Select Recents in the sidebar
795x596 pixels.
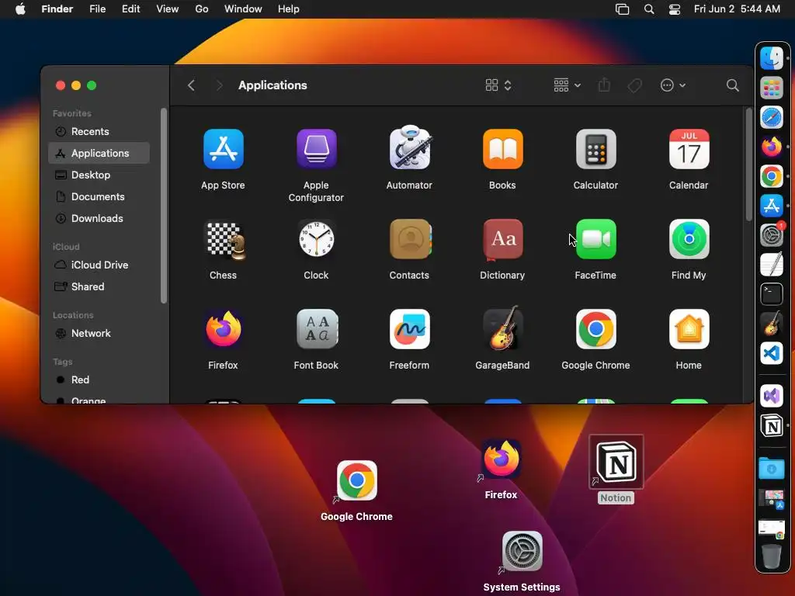click(99, 132)
